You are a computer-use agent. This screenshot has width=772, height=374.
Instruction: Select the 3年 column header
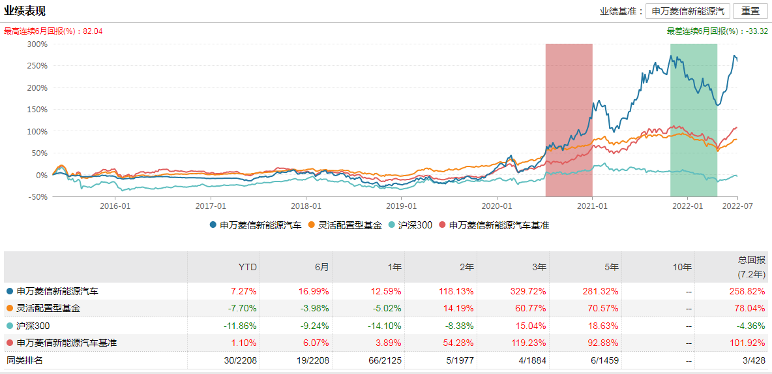coord(538,267)
